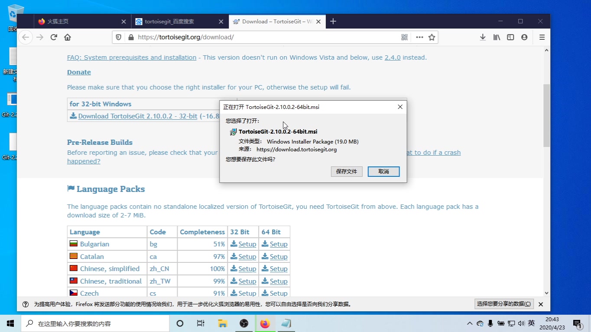
Task: Click the volume speaker tray icon
Action: pos(521,323)
